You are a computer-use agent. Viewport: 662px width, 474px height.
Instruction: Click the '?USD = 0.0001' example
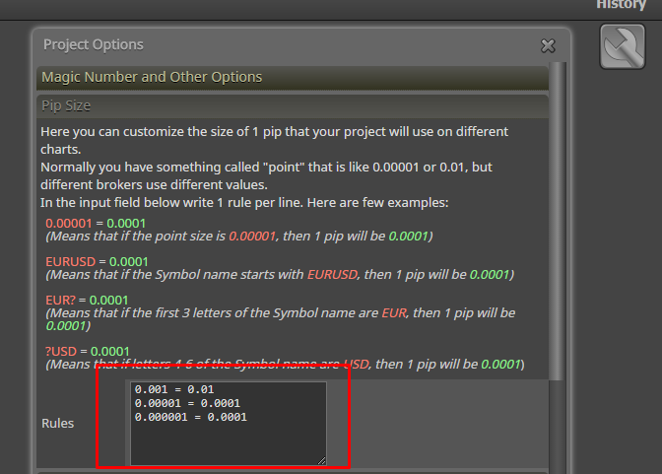[88, 352]
